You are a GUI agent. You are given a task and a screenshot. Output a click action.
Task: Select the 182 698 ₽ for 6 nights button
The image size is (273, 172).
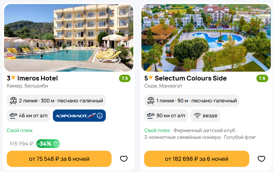click(x=197, y=159)
